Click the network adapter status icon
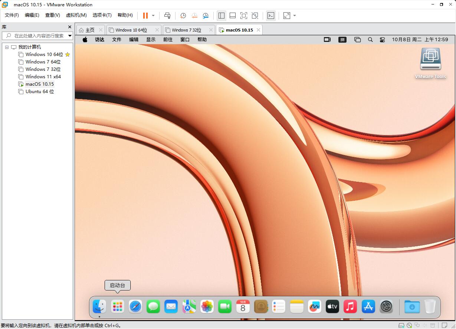 pyautogui.click(x=417, y=325)
